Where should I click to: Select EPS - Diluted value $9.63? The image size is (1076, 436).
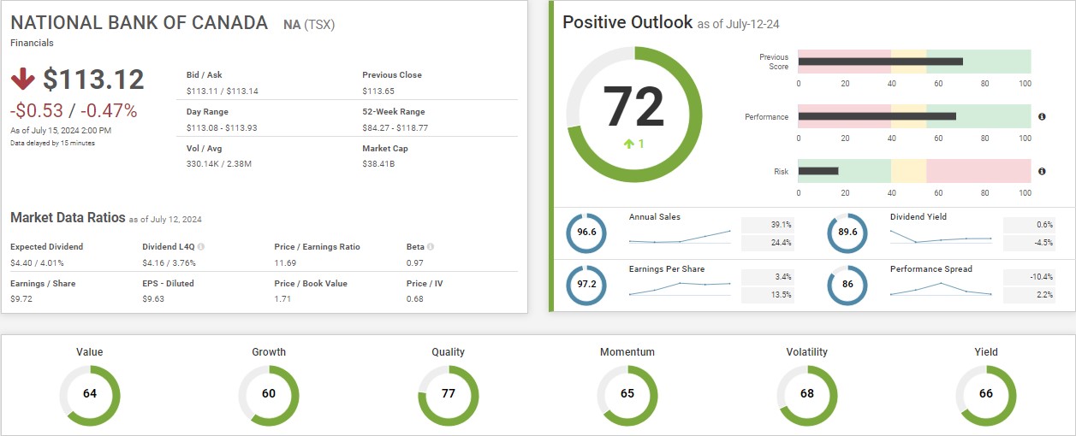tap(153, 299)
